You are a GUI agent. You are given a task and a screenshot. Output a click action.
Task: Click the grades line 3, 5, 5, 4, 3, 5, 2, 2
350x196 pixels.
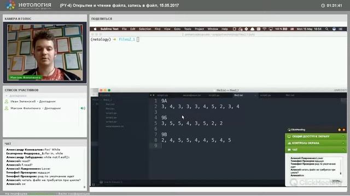[192, 124]
